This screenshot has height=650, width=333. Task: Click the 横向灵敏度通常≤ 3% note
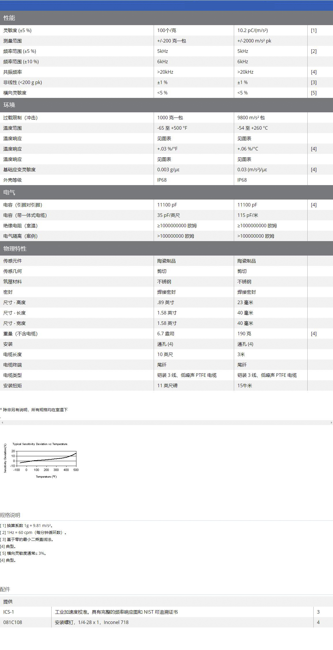[x=24, y=553]
